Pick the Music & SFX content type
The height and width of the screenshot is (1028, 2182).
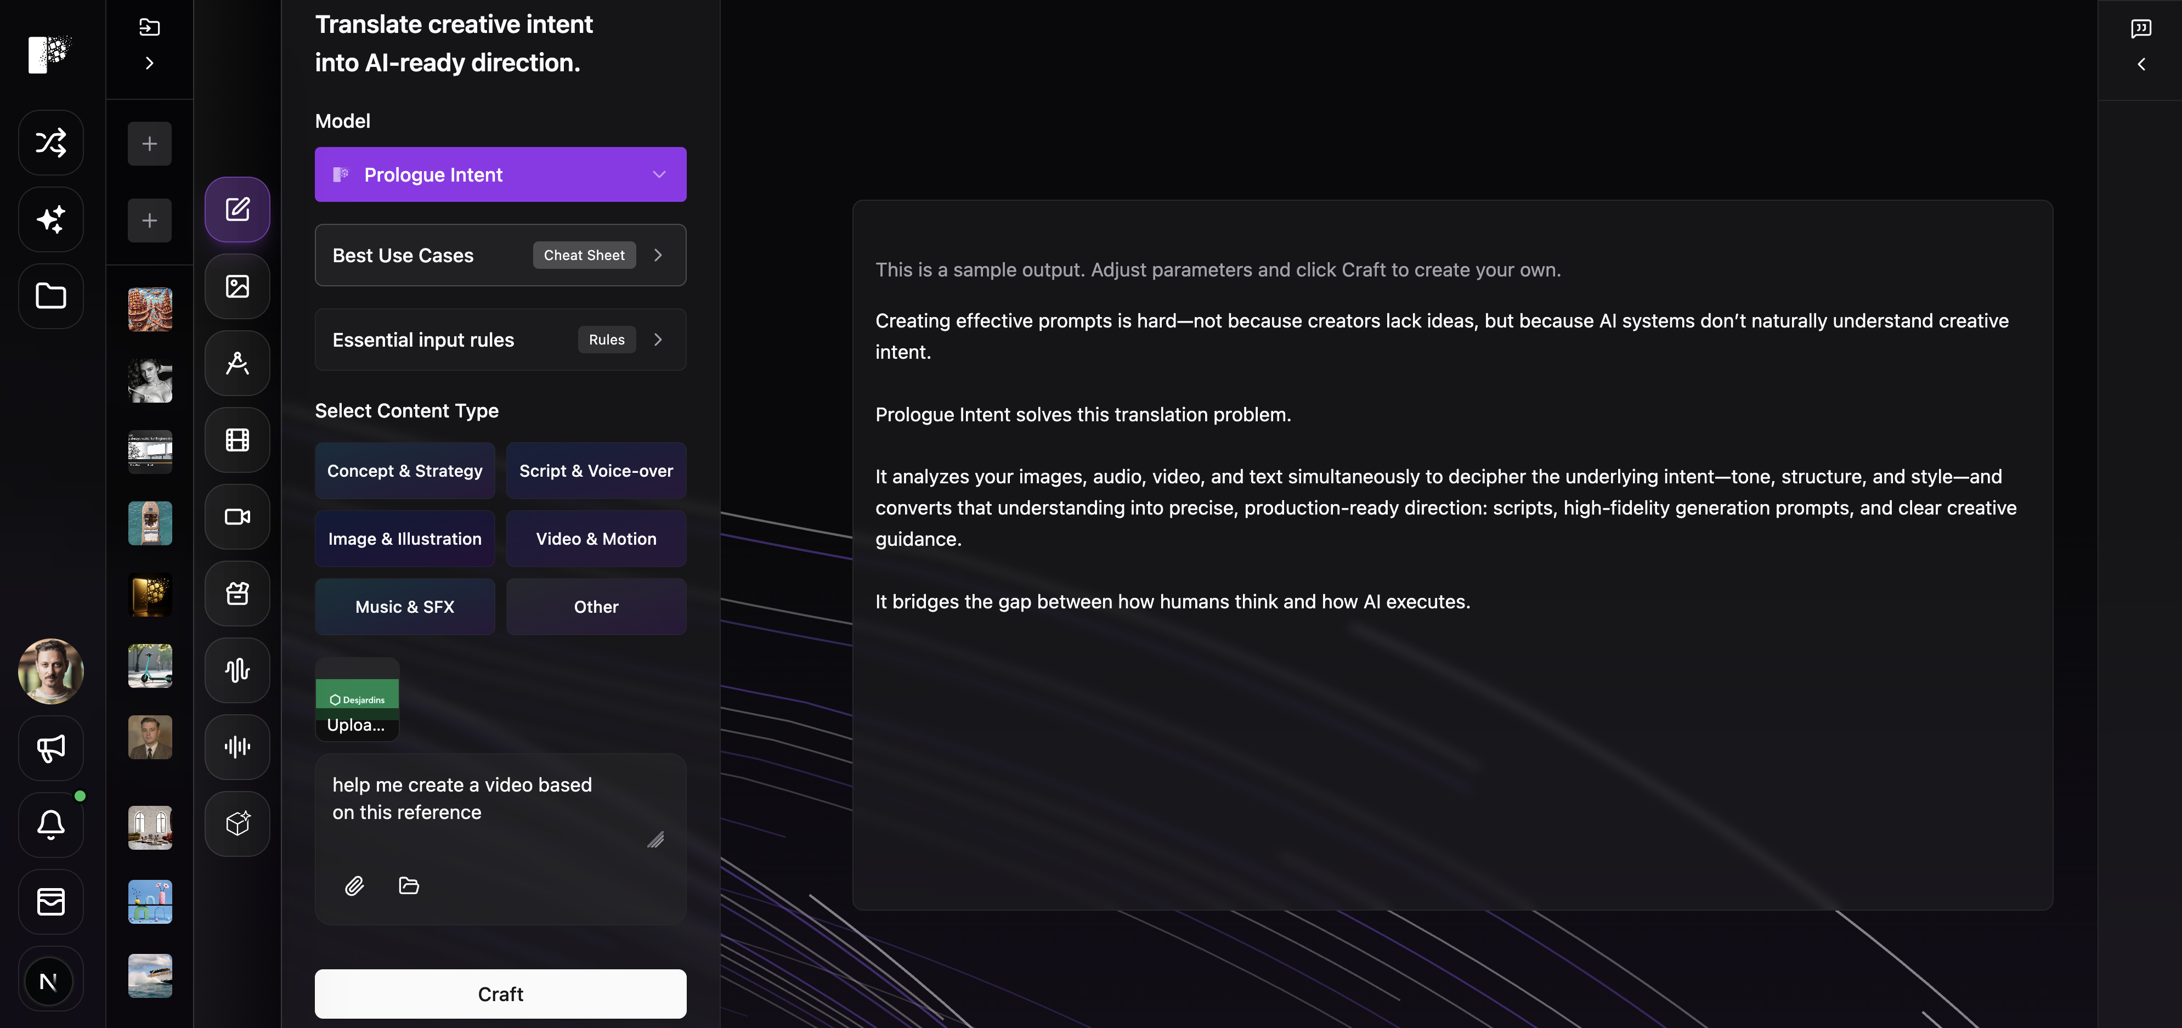[405, 606]
